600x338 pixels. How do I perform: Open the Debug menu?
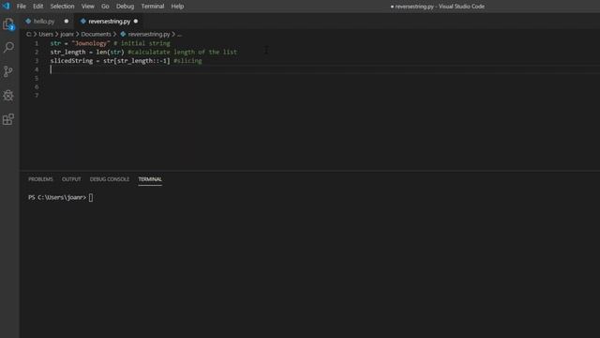click(125, 7)
